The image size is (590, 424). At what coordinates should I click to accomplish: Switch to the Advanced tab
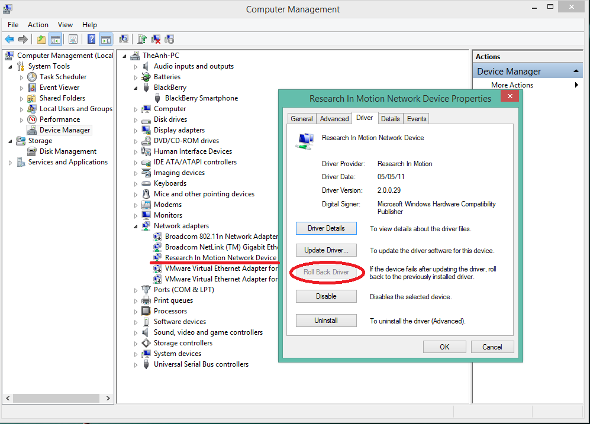tap(334, 119)
